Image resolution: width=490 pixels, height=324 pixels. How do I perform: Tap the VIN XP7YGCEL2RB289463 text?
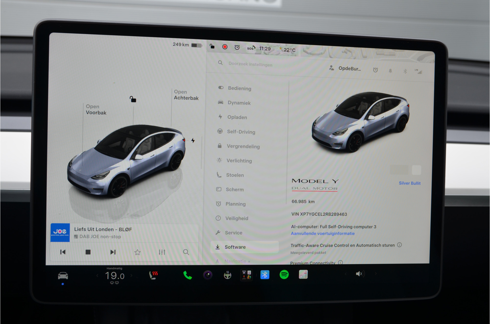click(319, 214)
